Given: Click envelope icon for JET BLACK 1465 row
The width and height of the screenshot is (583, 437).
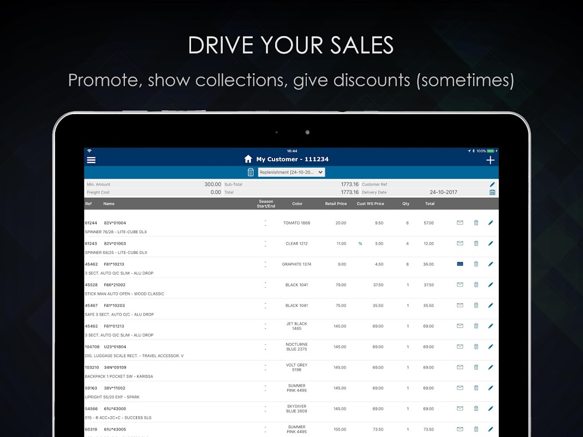Looking at the screenshot, I should 460,326.
